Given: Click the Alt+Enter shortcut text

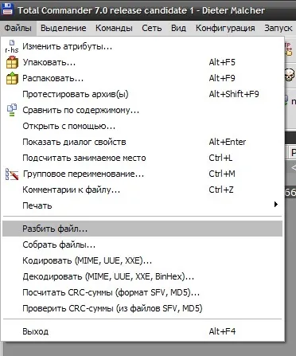Looking at the screenshot, I should tap(228, 142).
